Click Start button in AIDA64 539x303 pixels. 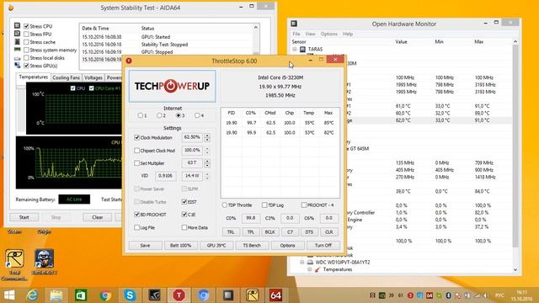coord(24,217)
